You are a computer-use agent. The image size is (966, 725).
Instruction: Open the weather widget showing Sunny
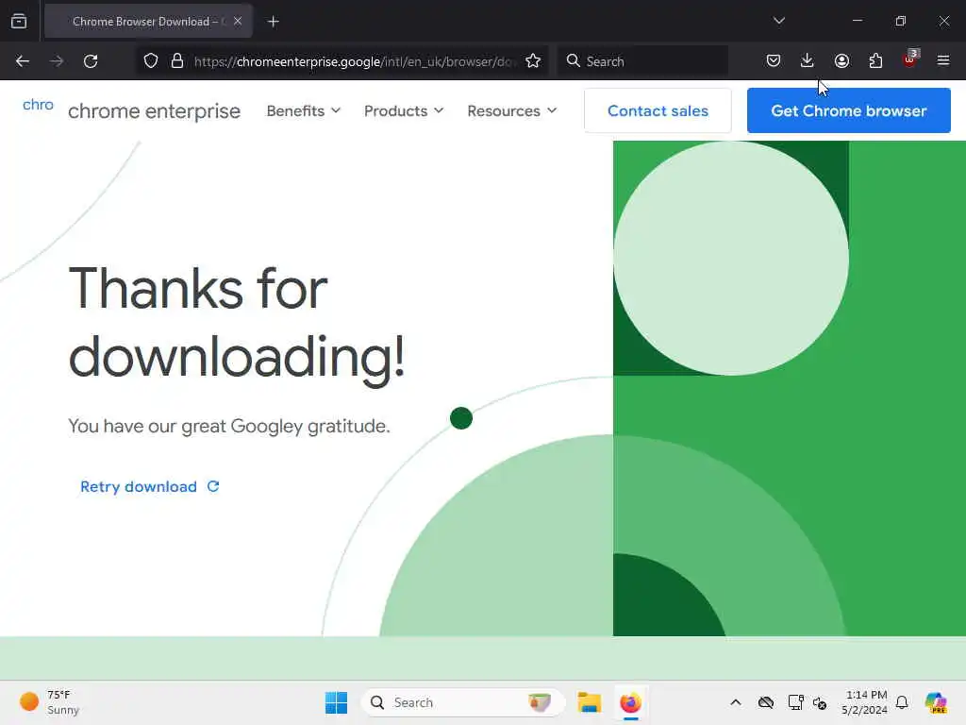coord(49,702)
